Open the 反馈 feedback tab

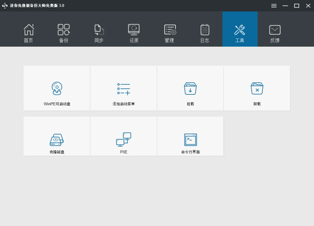click(275, 33)
